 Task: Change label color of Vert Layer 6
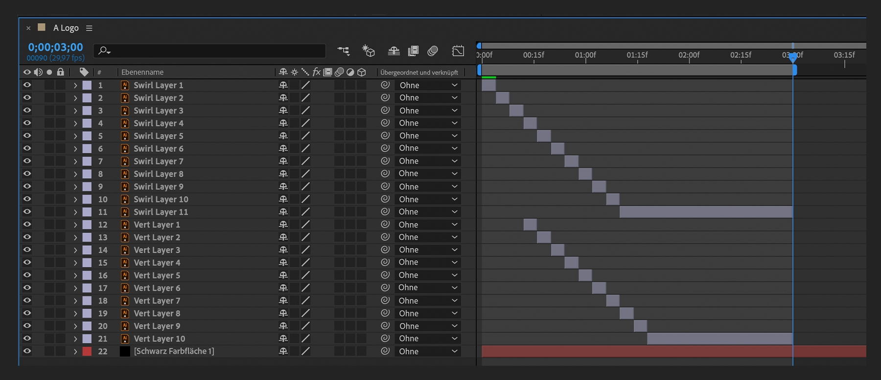point(87,288)
